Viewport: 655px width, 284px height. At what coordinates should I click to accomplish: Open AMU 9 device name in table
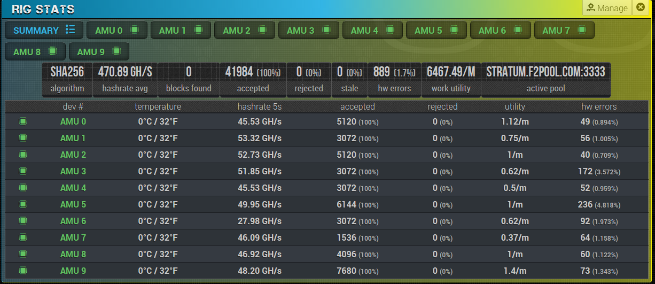[73, 271]
